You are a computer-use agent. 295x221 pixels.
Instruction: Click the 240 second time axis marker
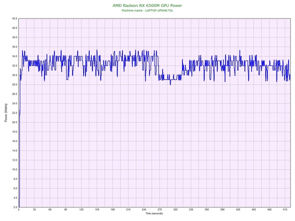(x=144, y=210)
